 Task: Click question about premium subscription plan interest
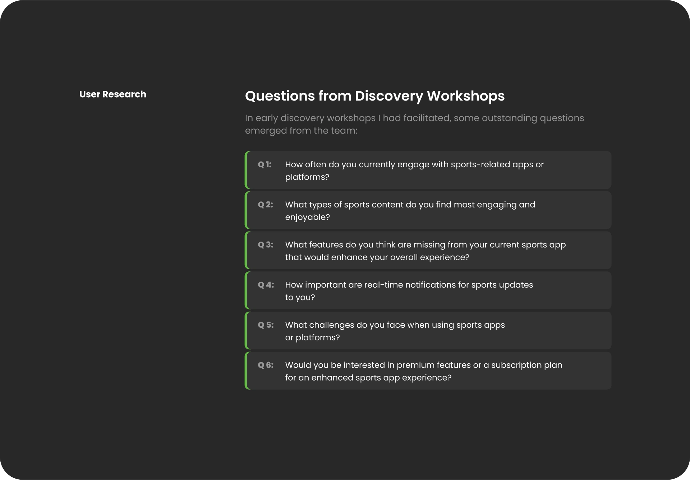[x=423, y=371]
